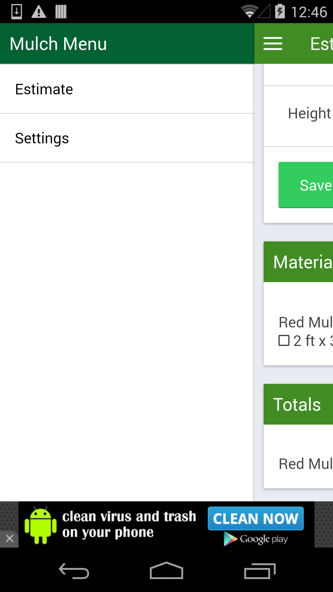Expand the partially visible Estimate page header

[x=321, y=43]
